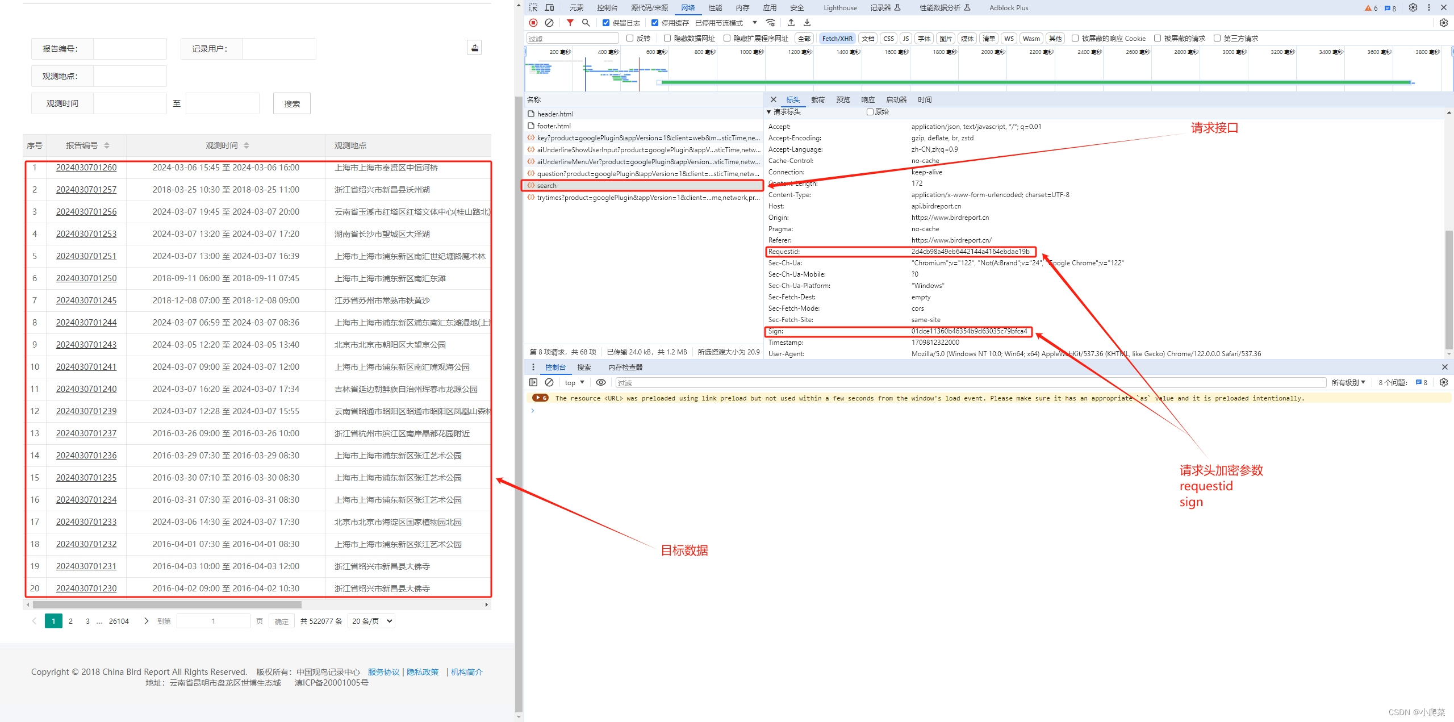Stop recording network log (red button)

pos(533,23)
